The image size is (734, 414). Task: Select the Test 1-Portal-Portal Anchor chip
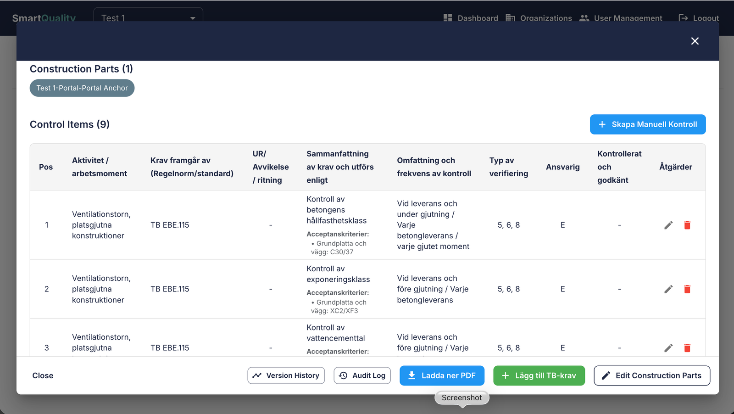click(82, 88)
